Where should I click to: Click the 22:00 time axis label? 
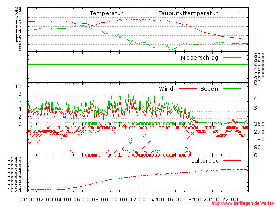pyautogui.click(x=230, y=200)
